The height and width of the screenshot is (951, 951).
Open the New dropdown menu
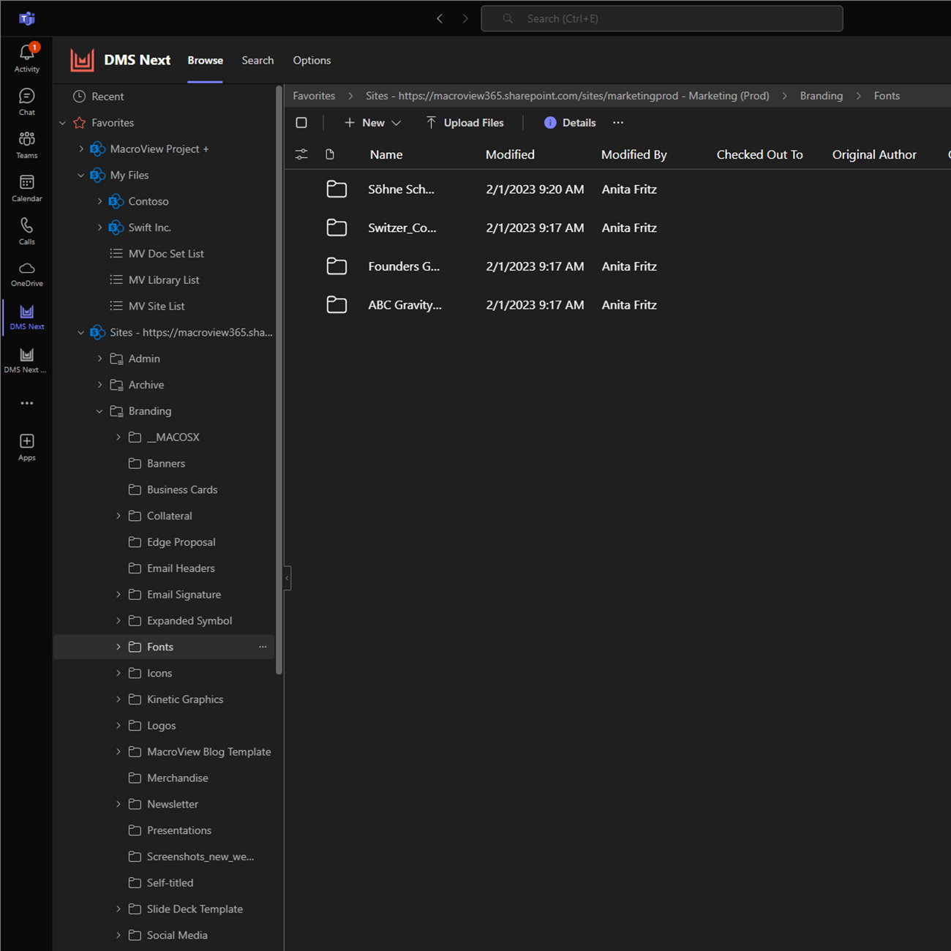pos(373,123)
